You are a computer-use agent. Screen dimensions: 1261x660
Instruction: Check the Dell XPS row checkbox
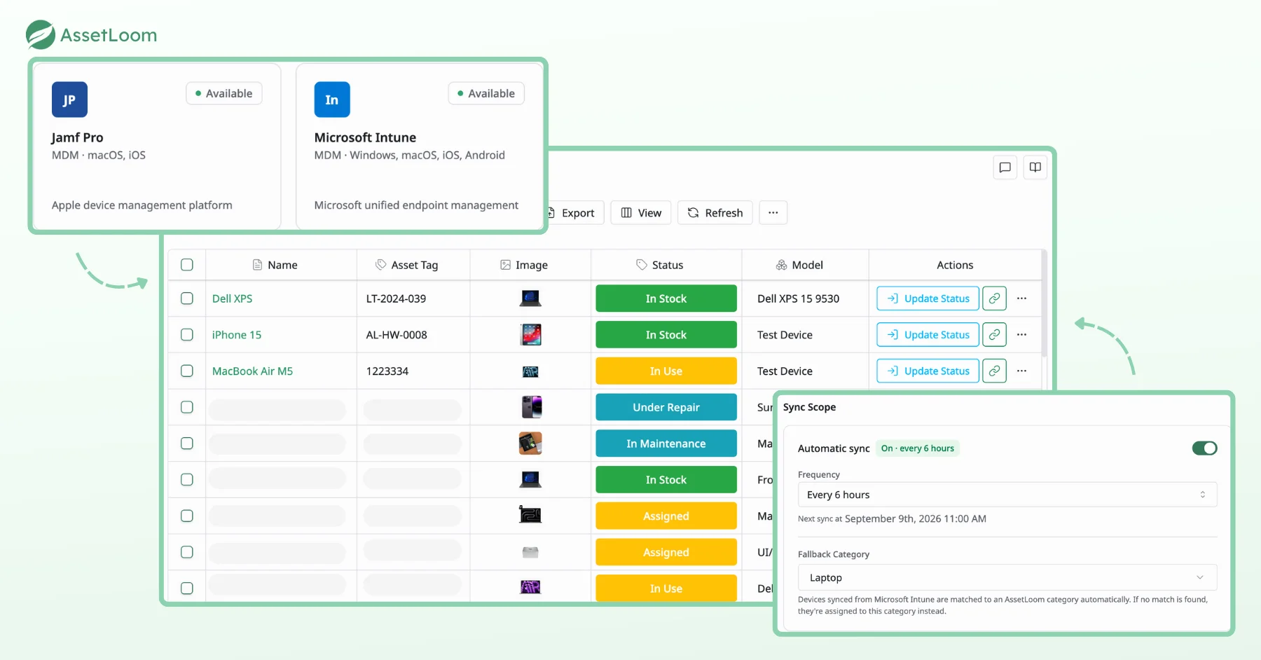(187, 298)
